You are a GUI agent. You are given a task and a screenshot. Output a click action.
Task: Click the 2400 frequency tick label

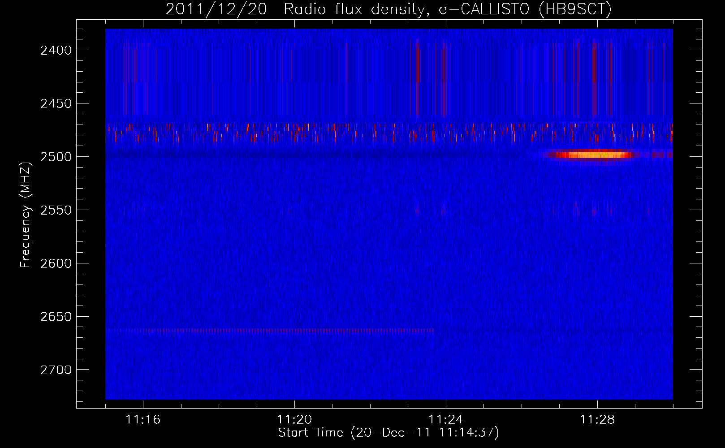(56, 50)
